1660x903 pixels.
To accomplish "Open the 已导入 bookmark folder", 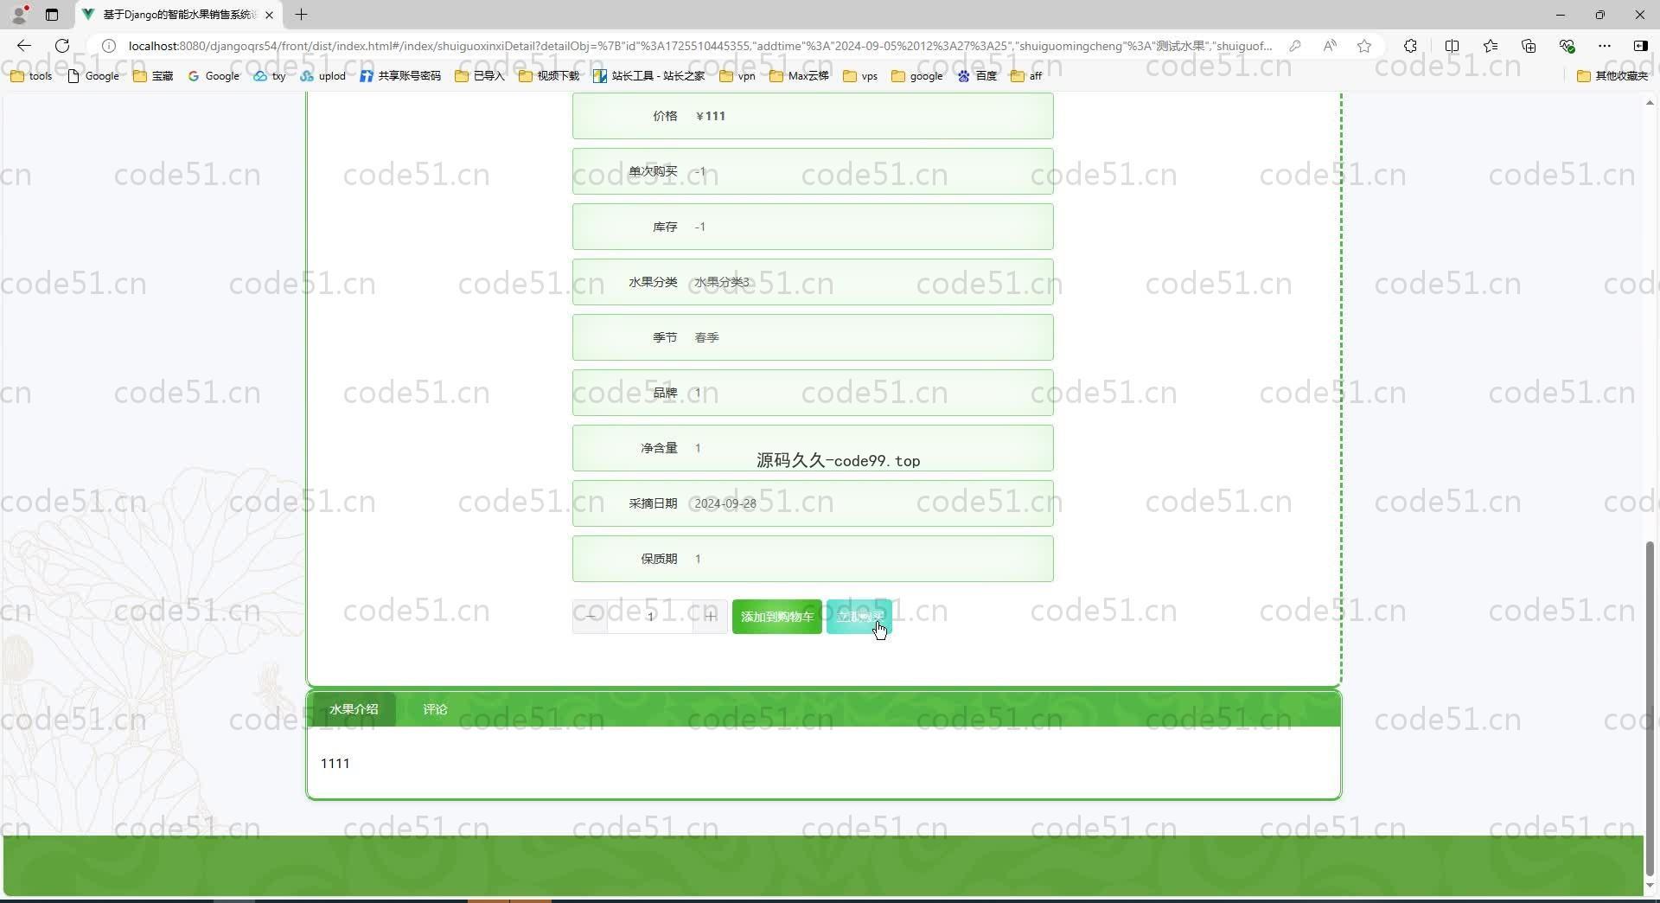I will point(480,76).
